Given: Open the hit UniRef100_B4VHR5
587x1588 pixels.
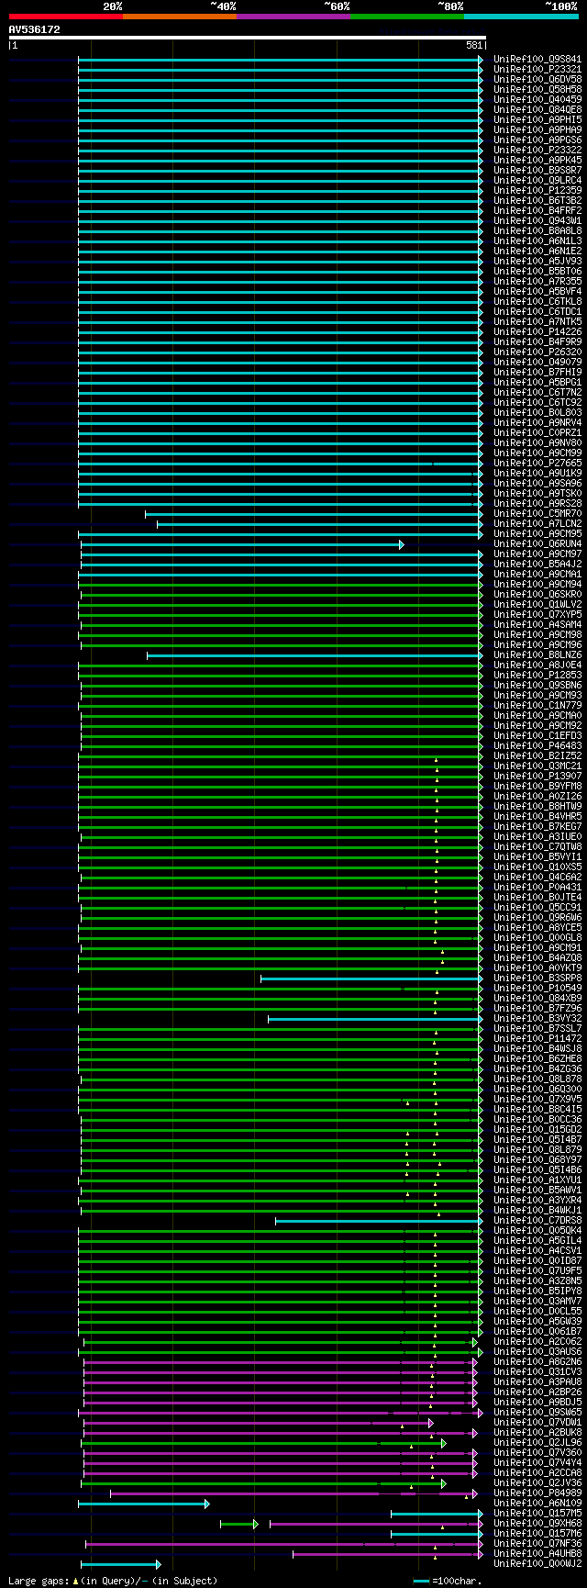Looking at the screenshot, I should [537, 816].
